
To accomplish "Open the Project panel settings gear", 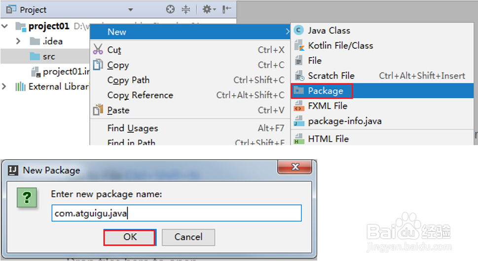I will (207, 9).
